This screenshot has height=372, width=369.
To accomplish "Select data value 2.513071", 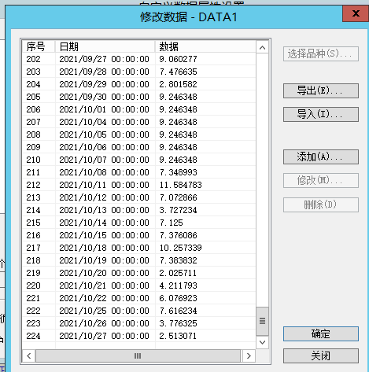I will click(178, 336).
